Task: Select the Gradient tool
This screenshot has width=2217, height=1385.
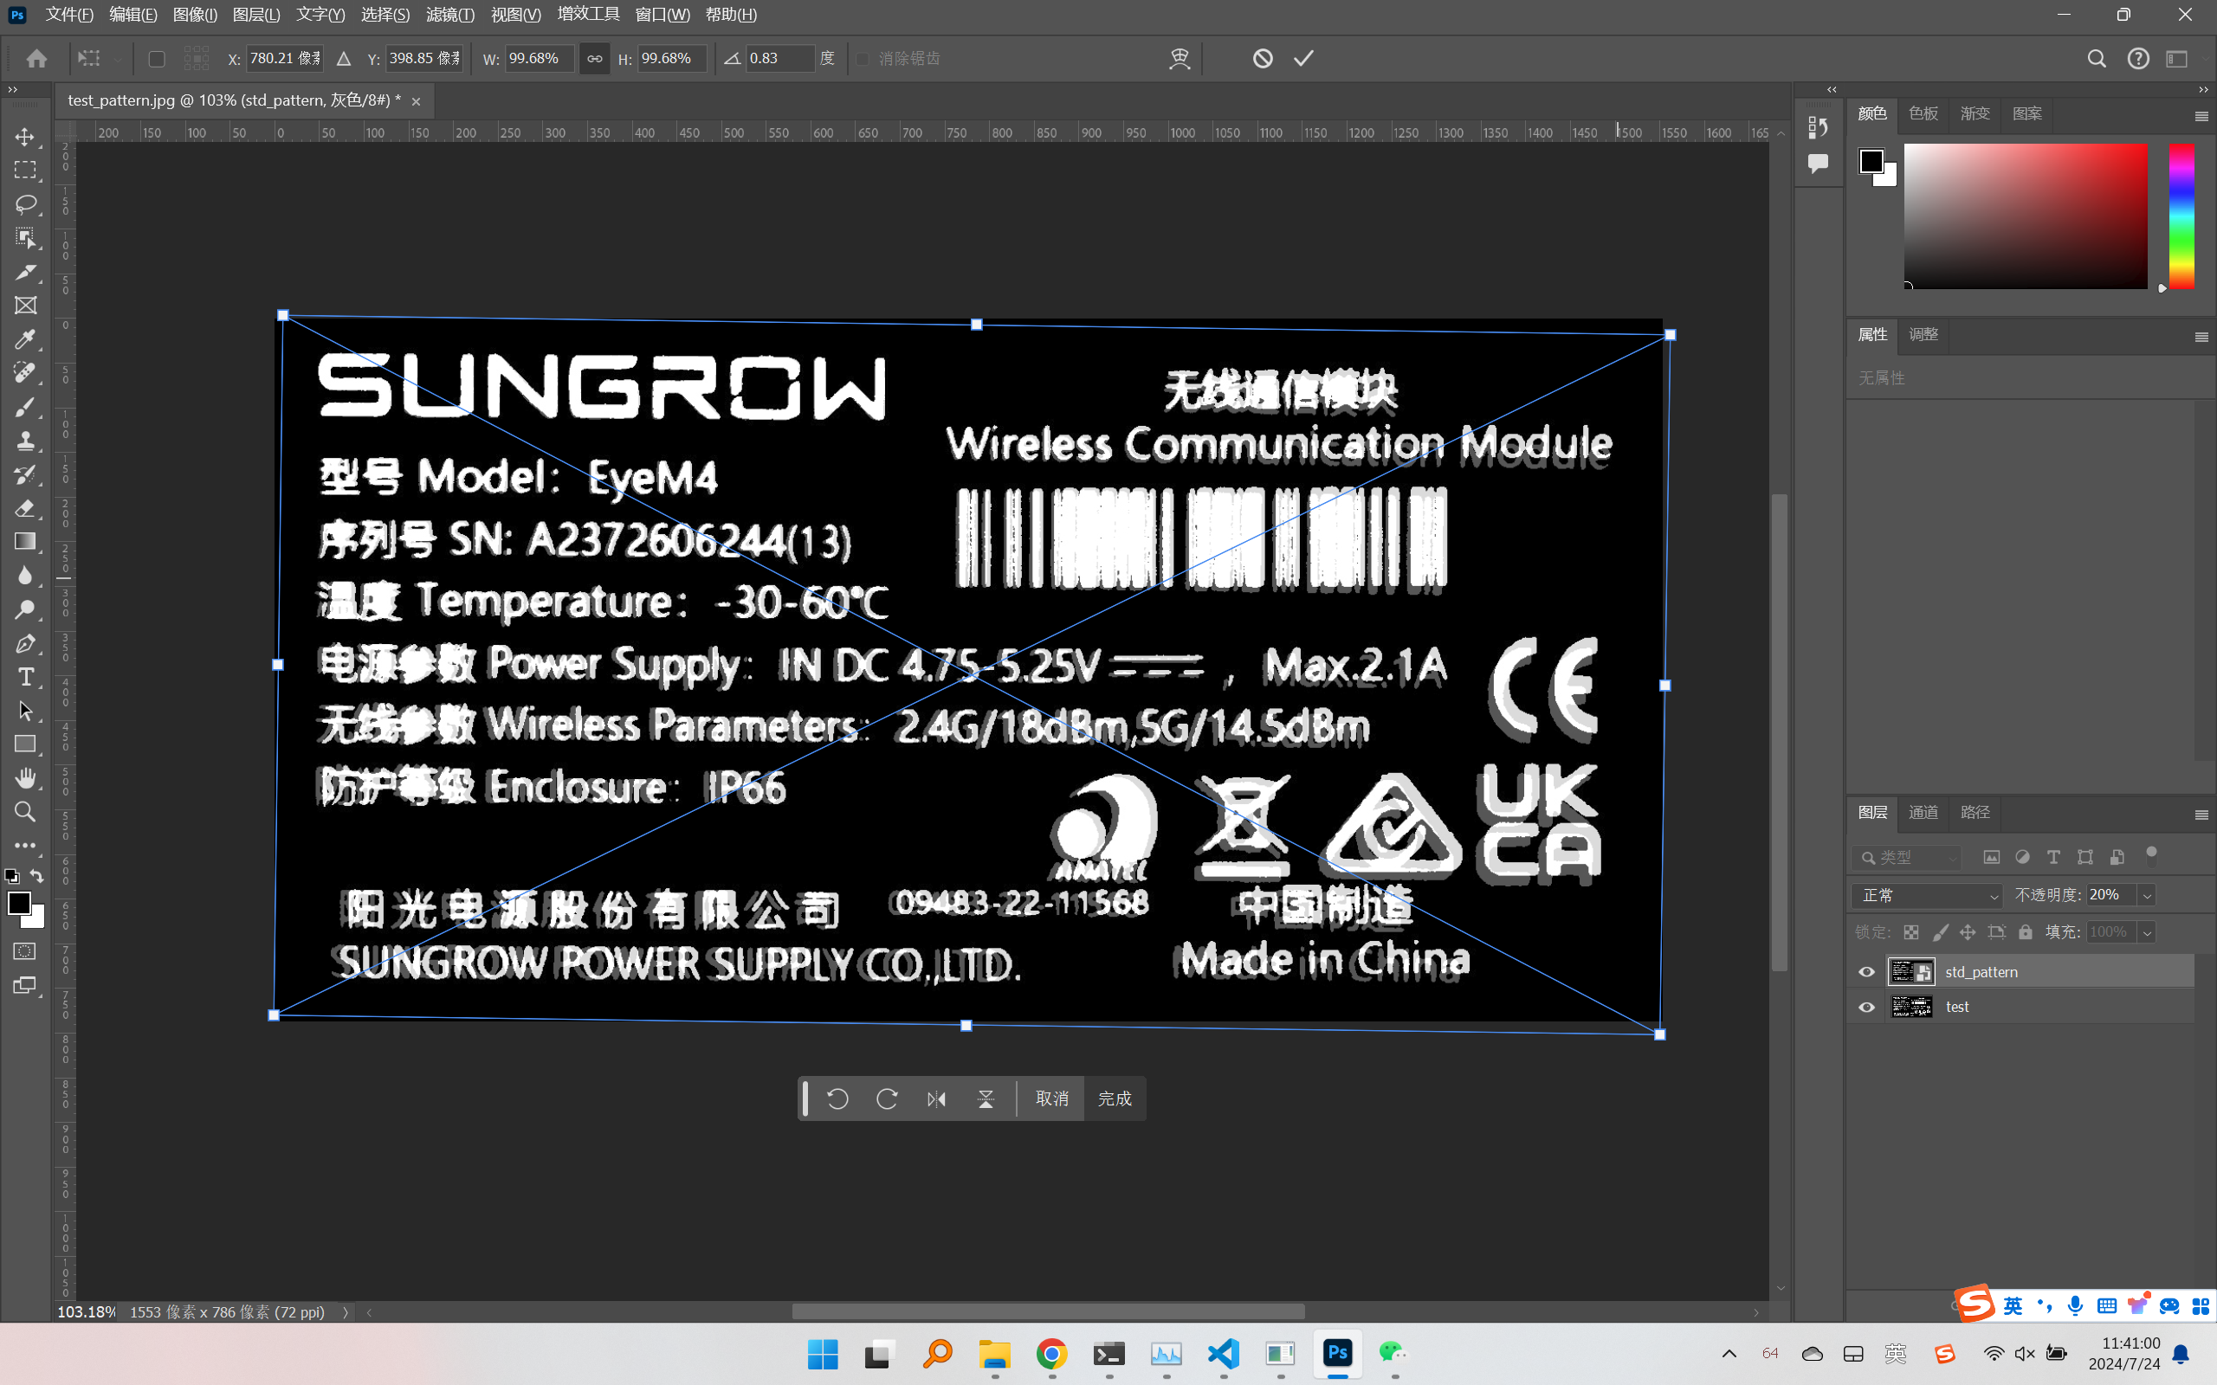Action: tap(26, 542)
